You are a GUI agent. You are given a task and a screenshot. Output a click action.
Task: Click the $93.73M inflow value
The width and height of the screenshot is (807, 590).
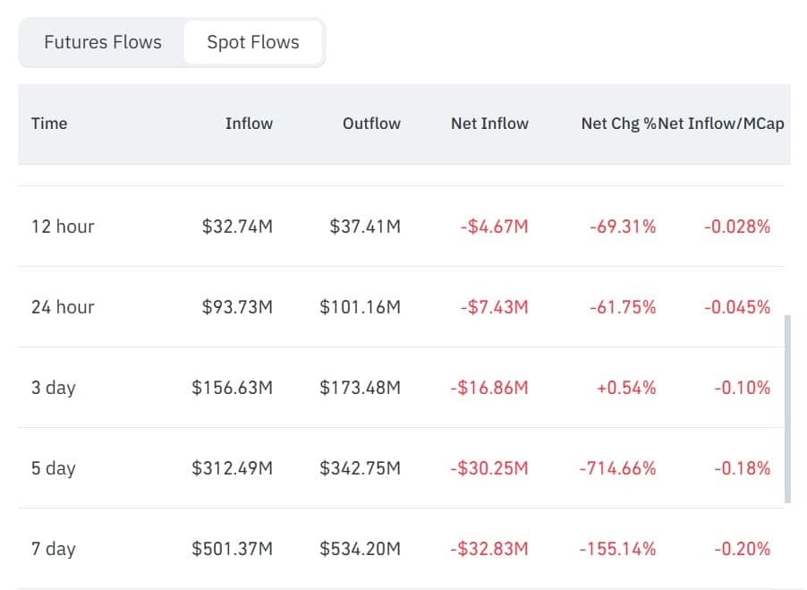[237, 307]
